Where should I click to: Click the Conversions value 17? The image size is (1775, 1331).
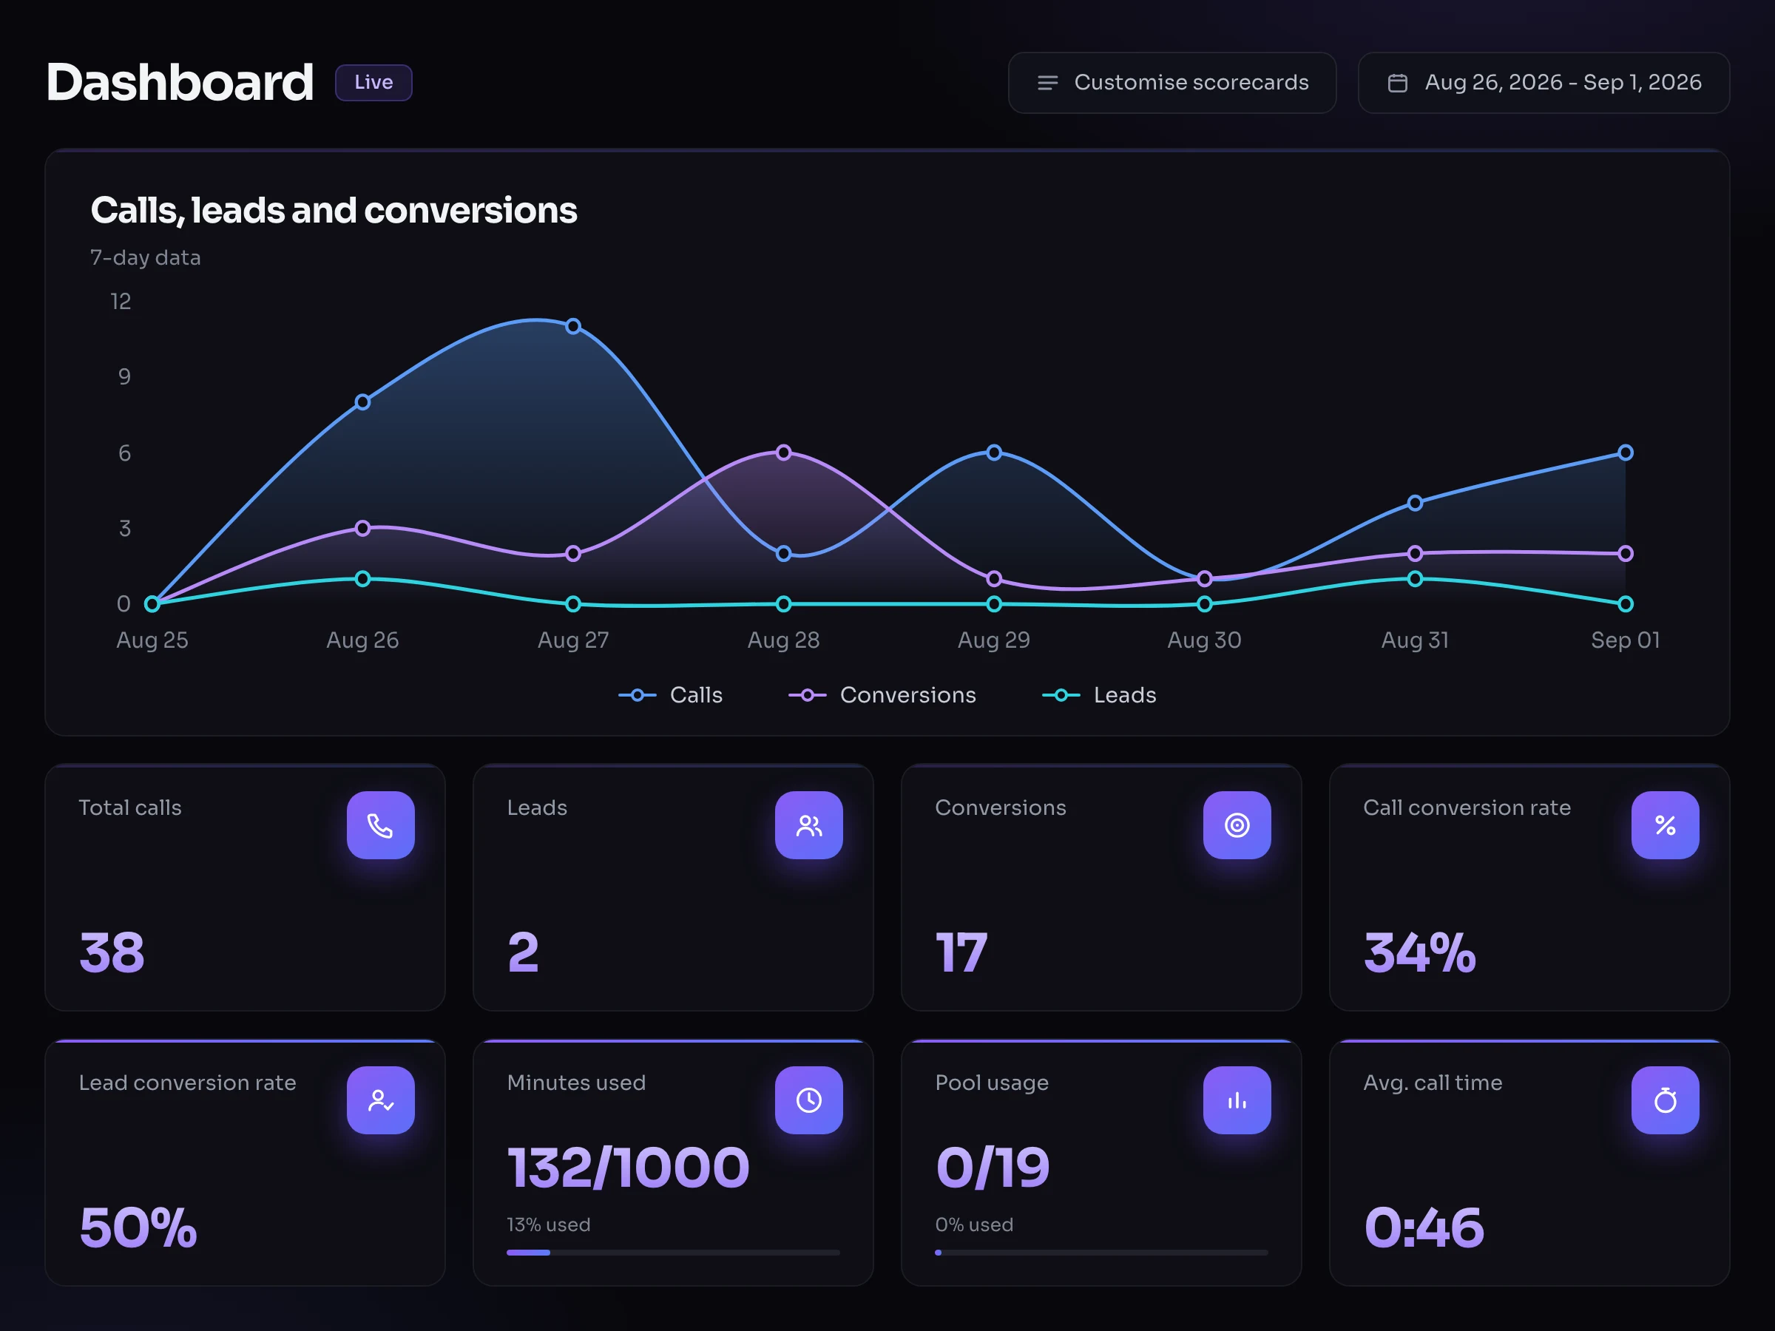point(961,953)
